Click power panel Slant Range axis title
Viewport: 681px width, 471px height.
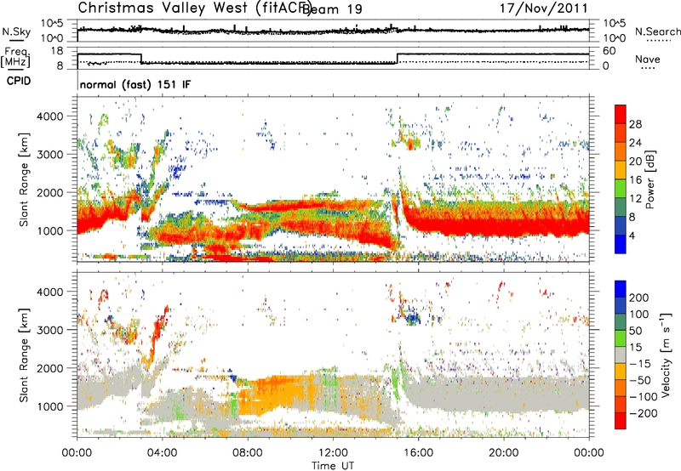point(24,179)
